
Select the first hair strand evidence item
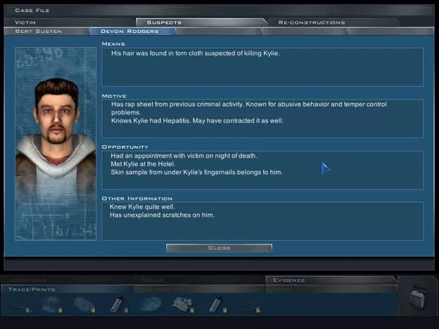click(20, 305)
